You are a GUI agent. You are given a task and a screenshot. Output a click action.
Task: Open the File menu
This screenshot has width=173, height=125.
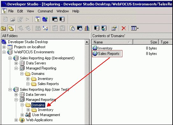click(x=11, y=11)
